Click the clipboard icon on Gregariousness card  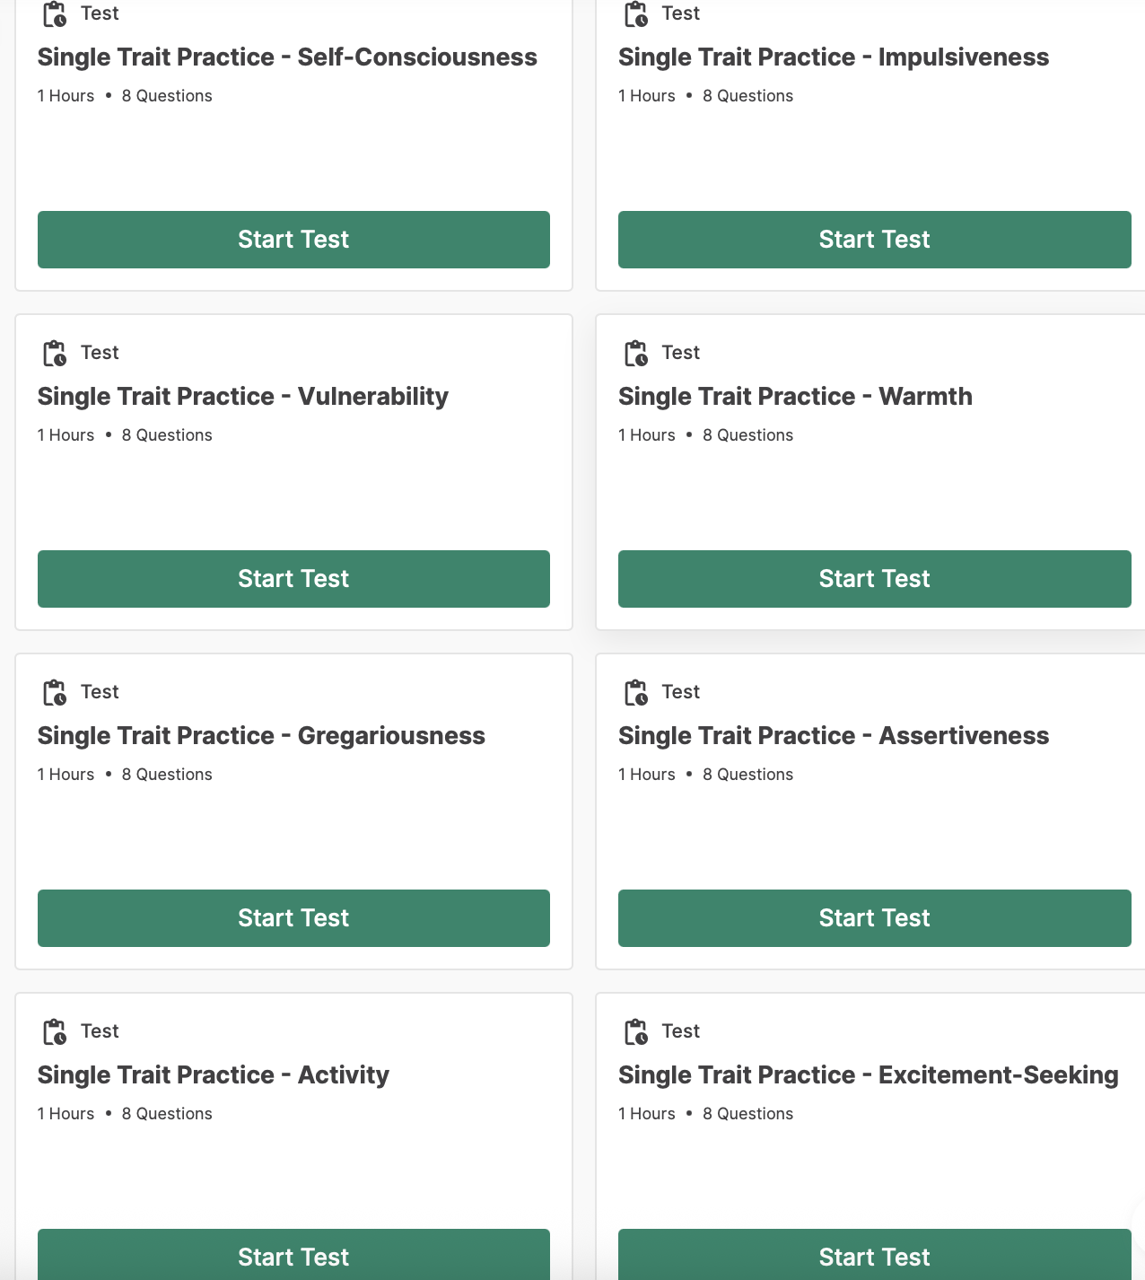pos(55,693)
